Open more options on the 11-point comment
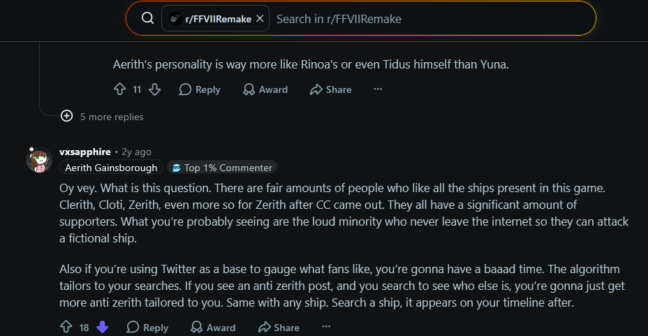This screenshot has height=336, width=648. 378,89
